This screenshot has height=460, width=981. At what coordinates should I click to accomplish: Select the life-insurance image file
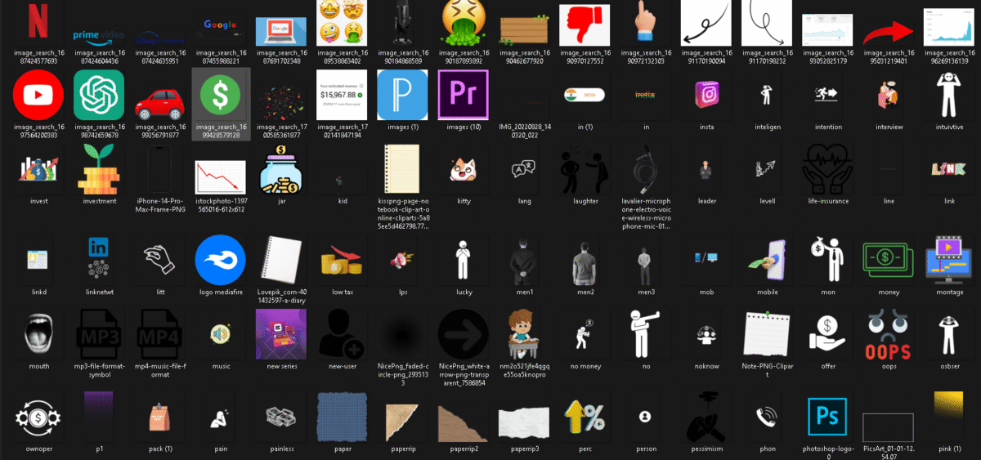pyautogui.click(x=826, y=169)
